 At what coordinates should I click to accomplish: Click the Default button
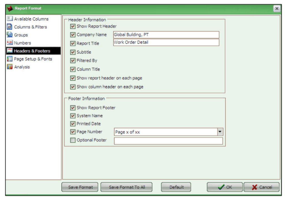click(176, 187)
